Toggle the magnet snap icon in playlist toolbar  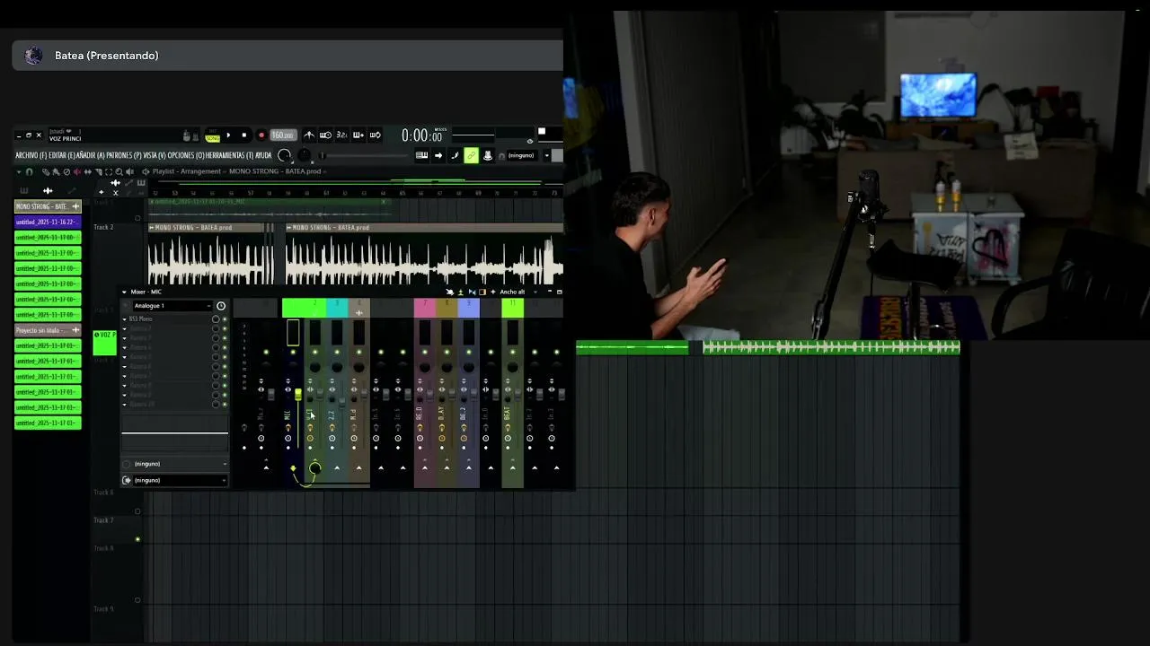click(29, 171)
